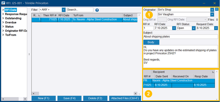Expand the RFI Date tree node
220x102 pixels.
tap(3, 10)
